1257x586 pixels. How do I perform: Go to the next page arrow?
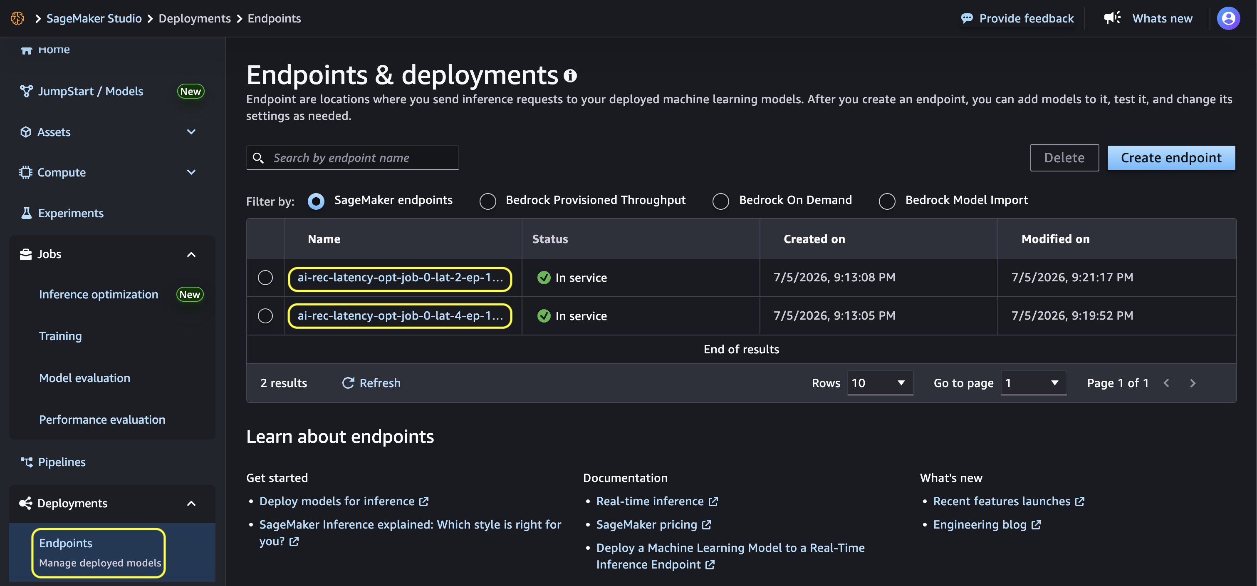(x=1193, y=383)
